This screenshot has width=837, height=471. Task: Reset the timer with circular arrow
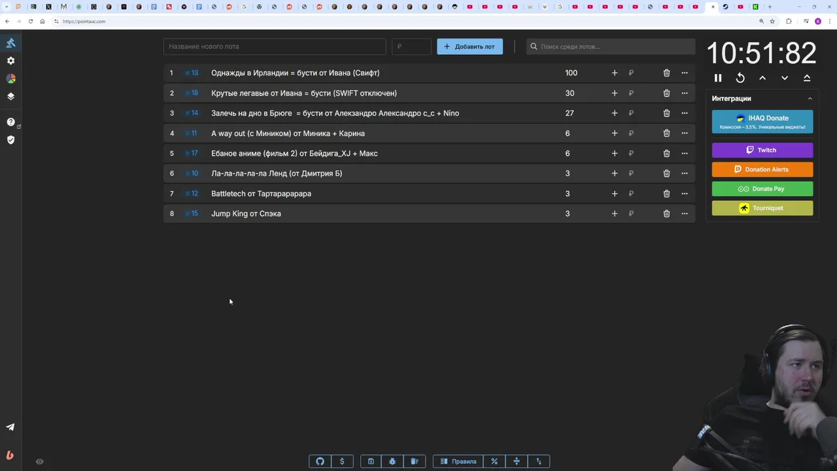[x=740, y=78]
